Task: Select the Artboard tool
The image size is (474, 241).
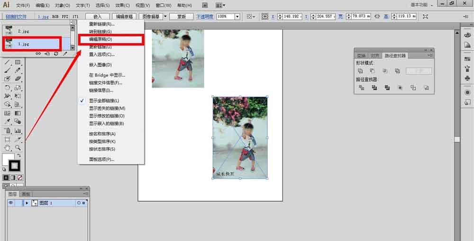Action: (7, 139)
